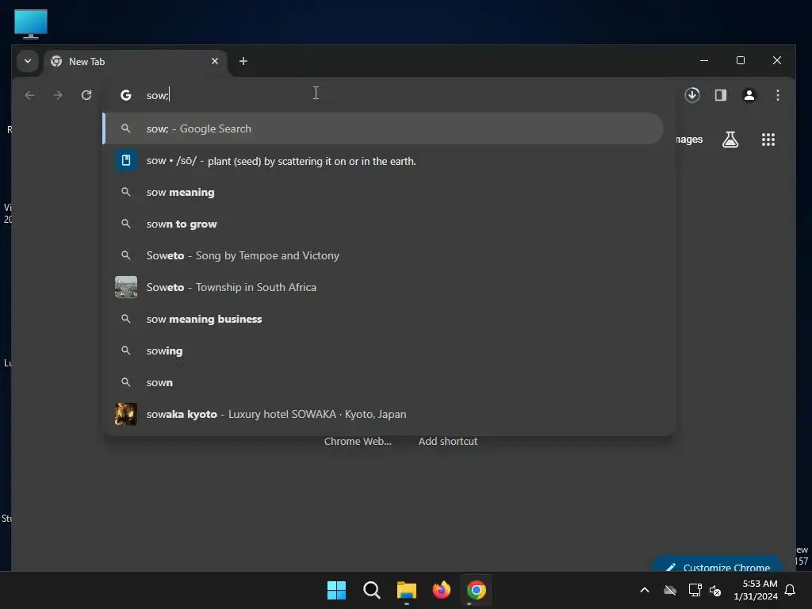This screenshot has width=812, height=609.
Task: Open the profile avatar menu
Action: point(749,95)
